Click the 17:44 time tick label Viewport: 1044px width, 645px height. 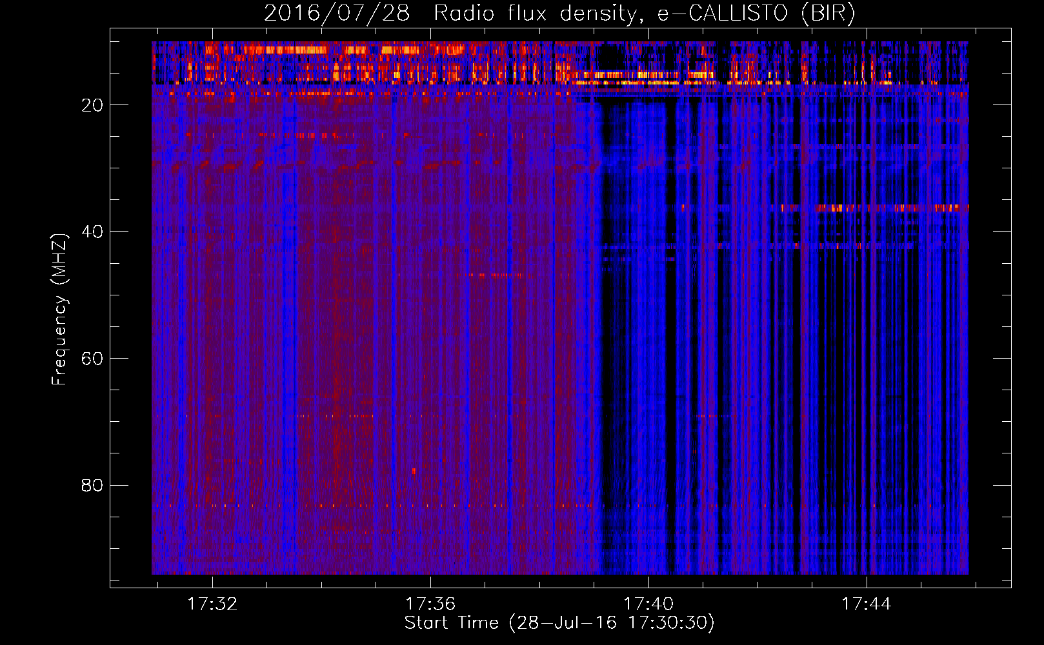(867, 604)
